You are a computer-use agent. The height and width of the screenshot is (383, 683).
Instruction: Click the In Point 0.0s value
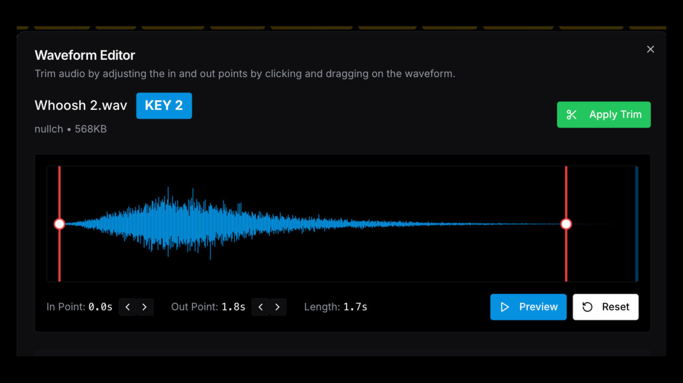click(x=100, y=307)
